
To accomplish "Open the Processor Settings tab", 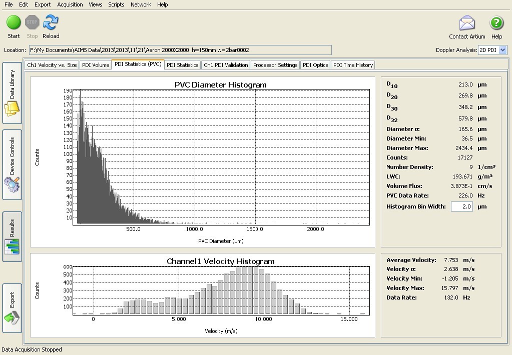I will (x=275, y=65).
